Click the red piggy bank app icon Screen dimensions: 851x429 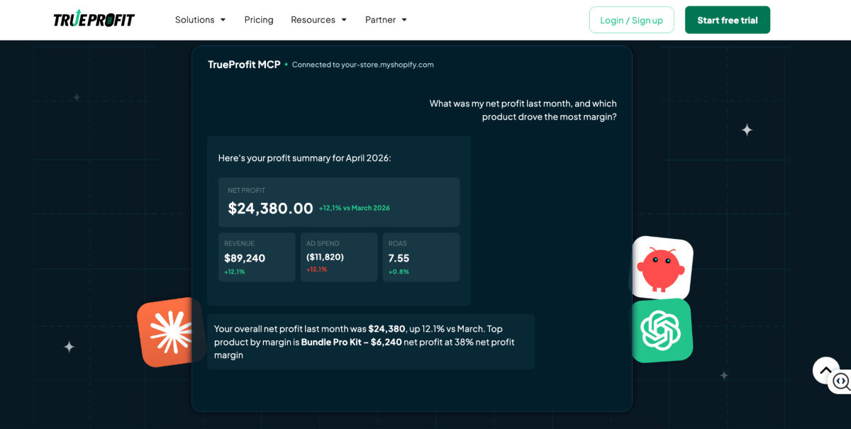tap(661, 267)
